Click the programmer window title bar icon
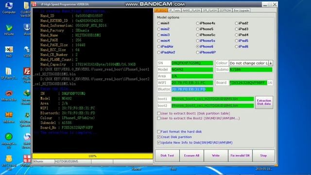This screenshot has height=175, width=311. [x=35, y=4]
